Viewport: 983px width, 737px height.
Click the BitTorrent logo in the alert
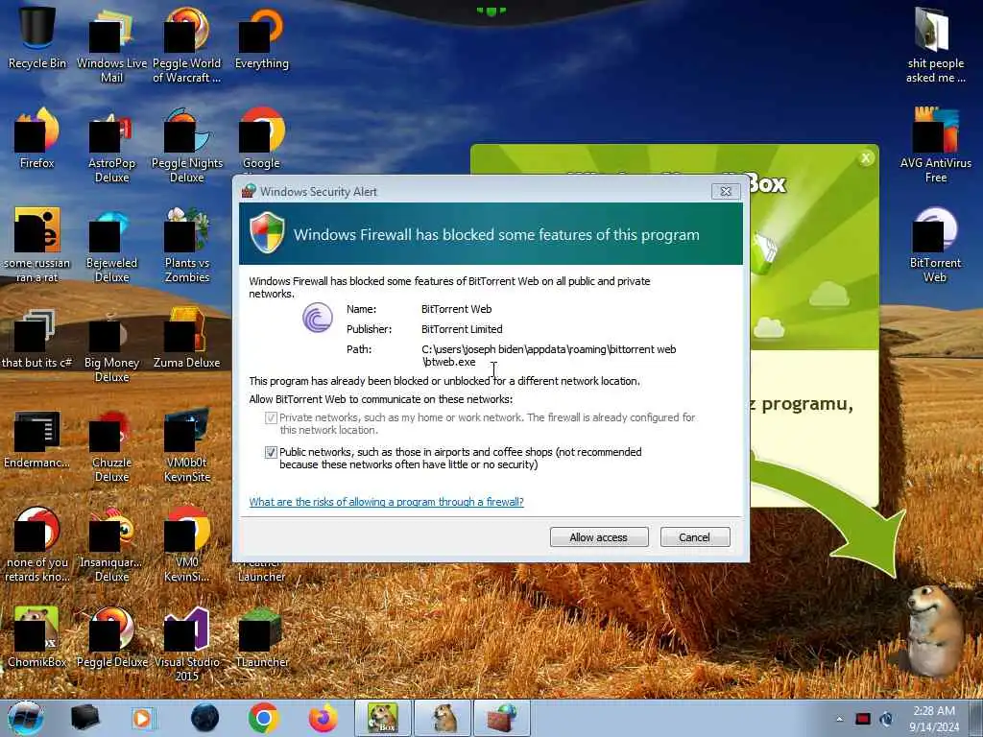pyautogui.click(x=318, y=317)
